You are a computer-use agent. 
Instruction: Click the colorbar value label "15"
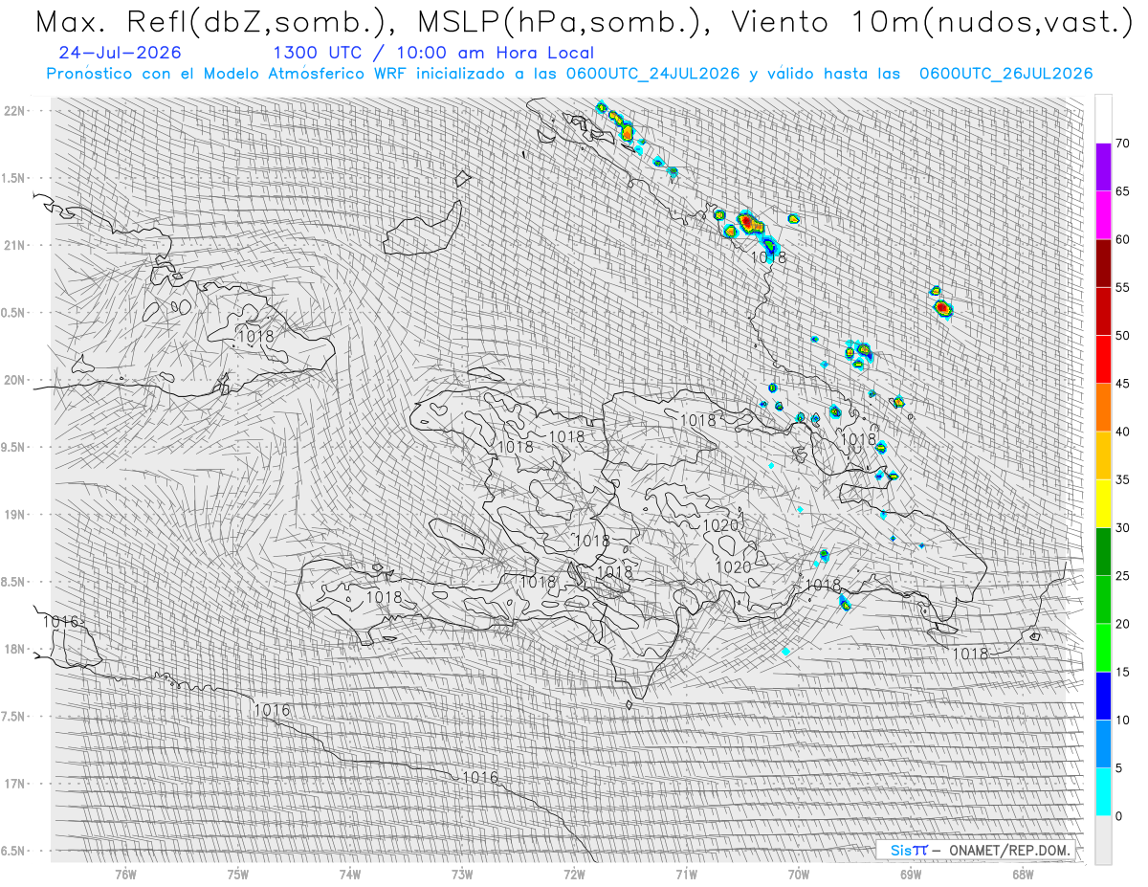pyautogui.click(x=1123, y=672)
